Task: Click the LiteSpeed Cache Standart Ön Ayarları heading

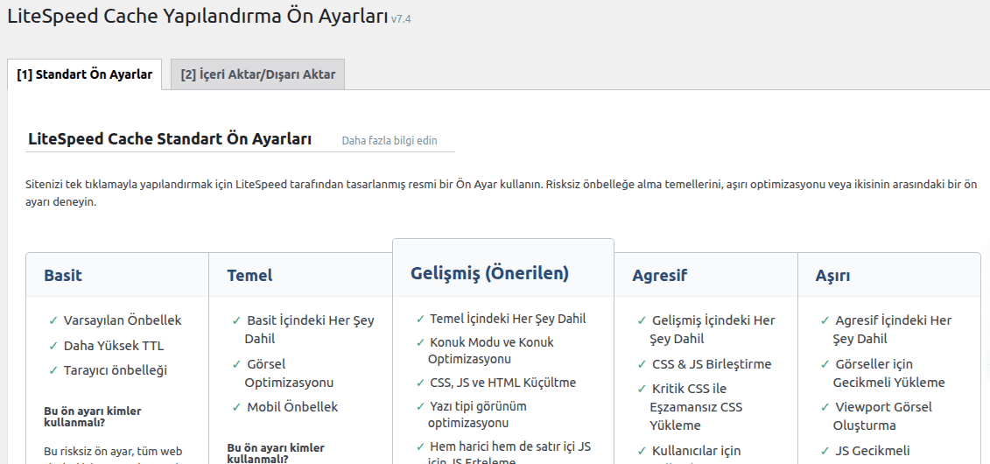Action: click(x=170, y=139)
